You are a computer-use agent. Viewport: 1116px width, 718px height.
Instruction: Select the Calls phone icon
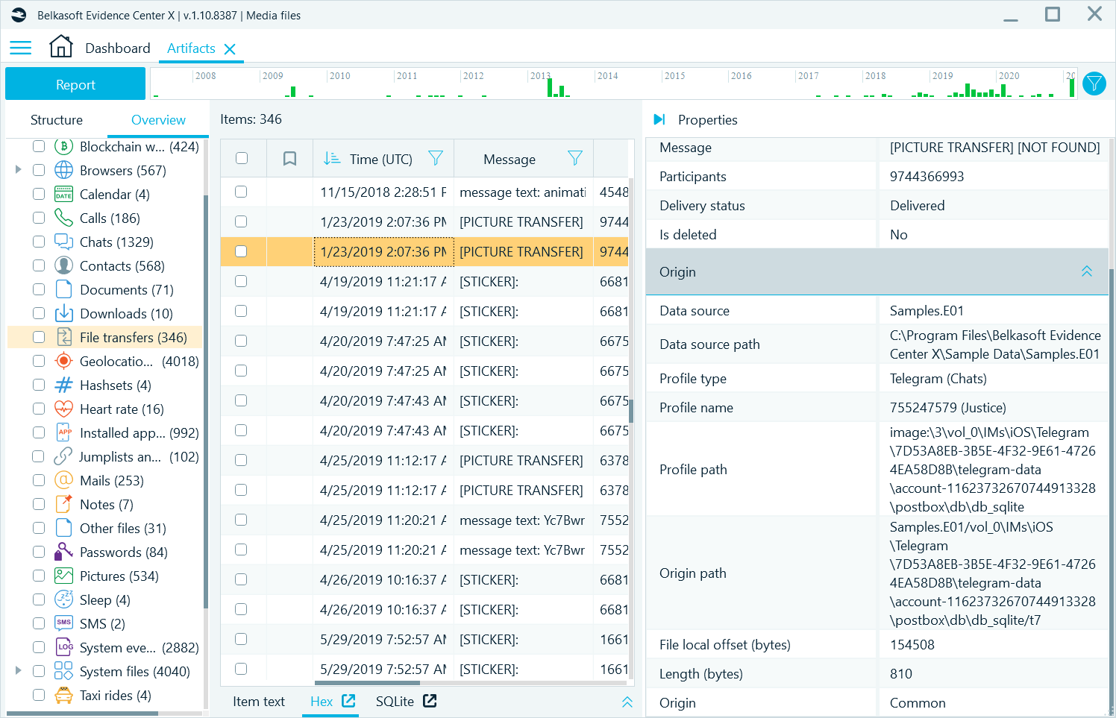tap(64, 218)
